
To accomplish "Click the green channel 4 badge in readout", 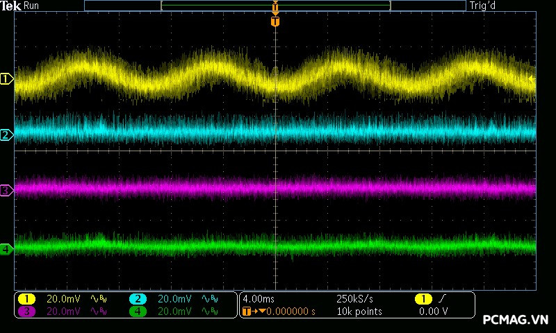I will tap(138, 311).
